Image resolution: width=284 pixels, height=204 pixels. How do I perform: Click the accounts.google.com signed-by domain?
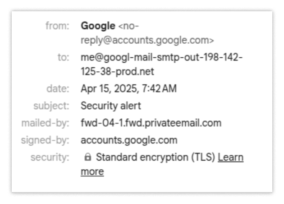(128, 140)
